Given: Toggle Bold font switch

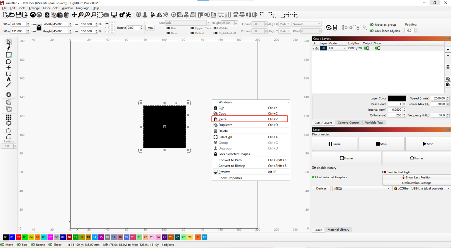Looking at the screenshot, I should click(x=168, y=28).
